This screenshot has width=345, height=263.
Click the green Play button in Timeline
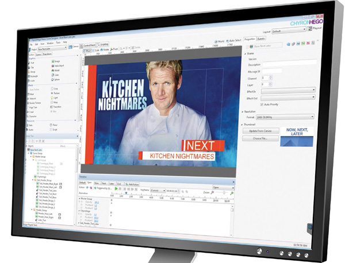(x=116, y=188)
